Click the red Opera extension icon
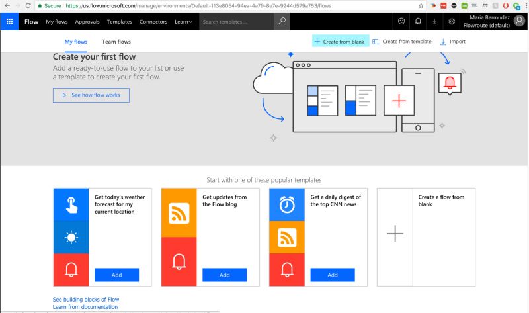 (x=505, y=6)
